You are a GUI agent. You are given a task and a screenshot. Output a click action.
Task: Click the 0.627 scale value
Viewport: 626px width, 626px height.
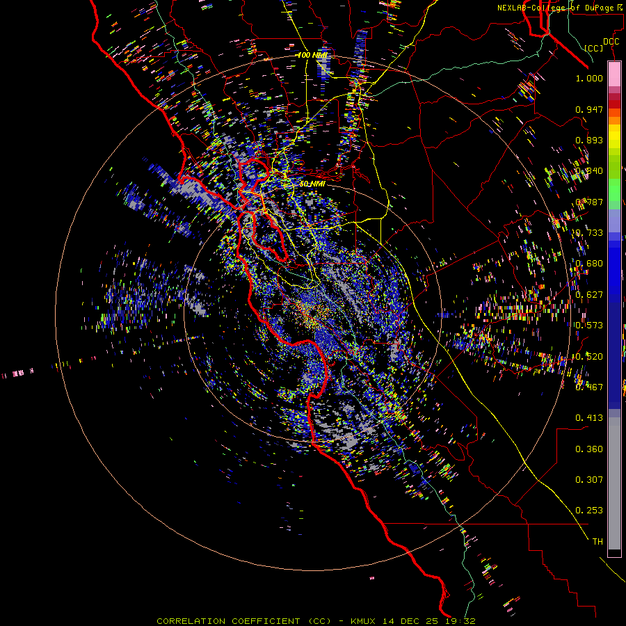(589, 295)
